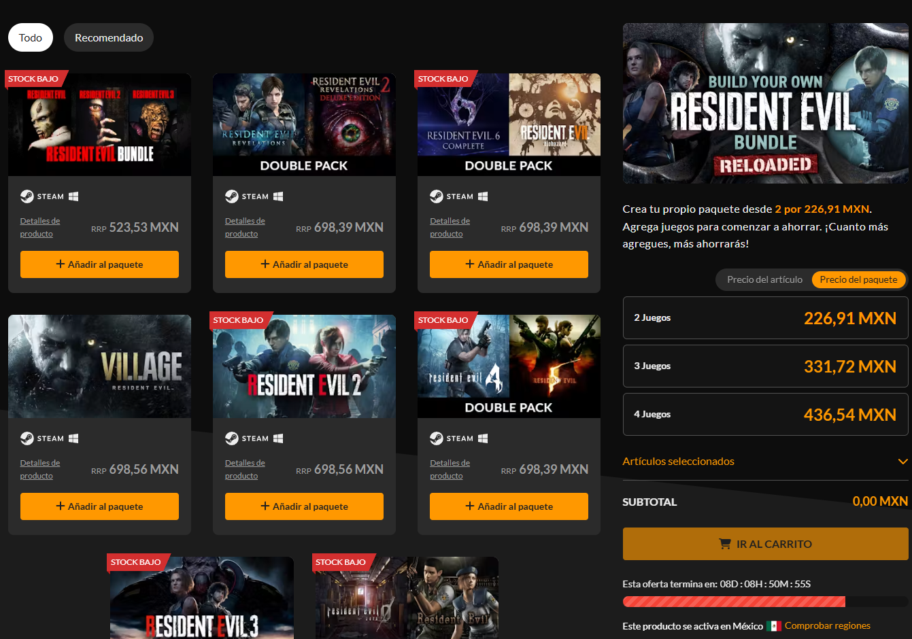
Task: Open product details for Revelations Double Pack
Action: (x=245, y=227)
